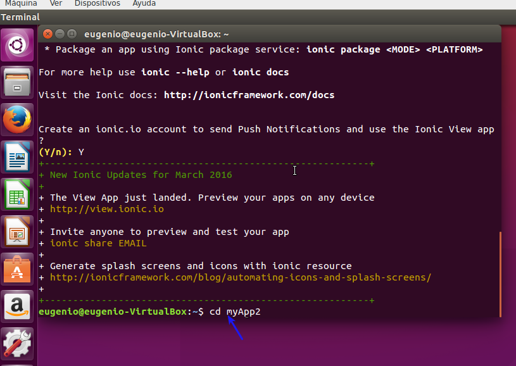
Task: Close the terminal window
Action: coord(47,34)
